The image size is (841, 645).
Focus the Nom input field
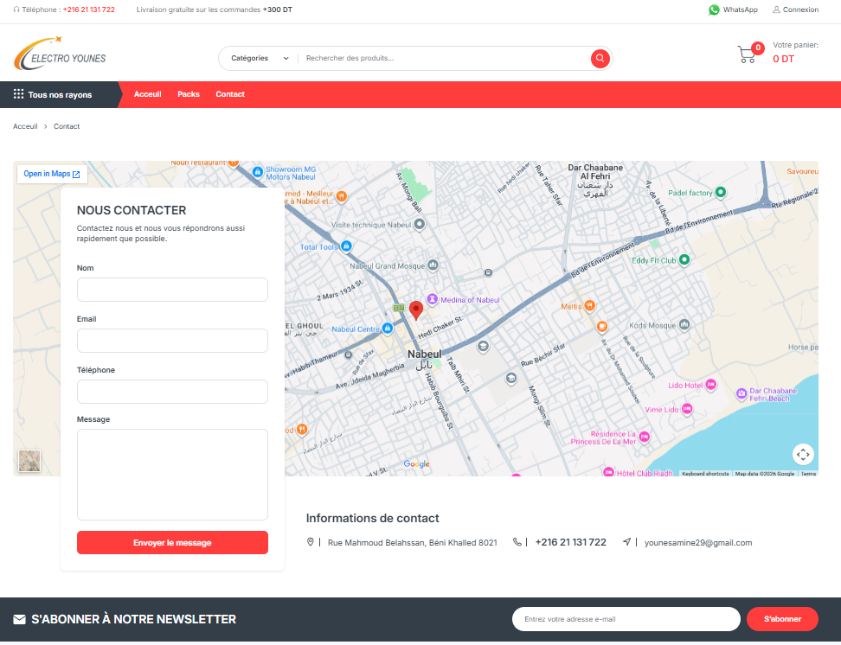172,290
